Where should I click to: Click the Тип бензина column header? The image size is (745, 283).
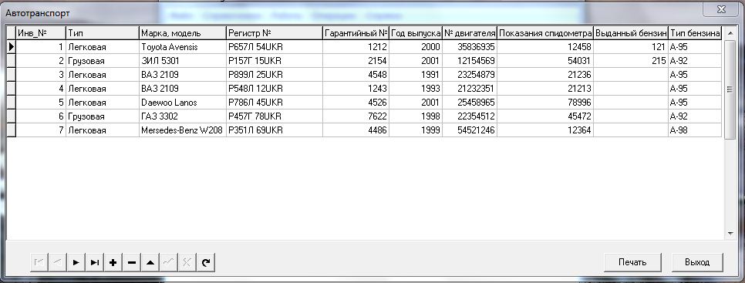point(695,33)
